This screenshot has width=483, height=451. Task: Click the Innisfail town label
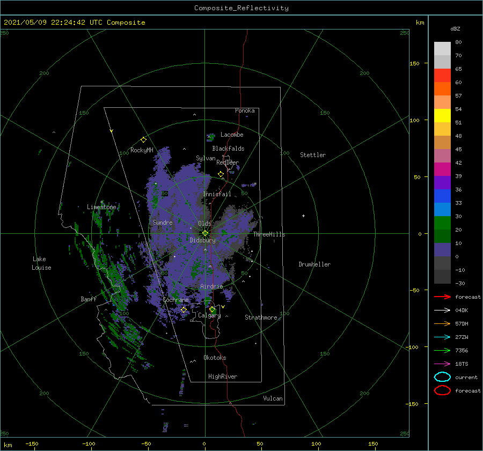click(x=217, y=194)
